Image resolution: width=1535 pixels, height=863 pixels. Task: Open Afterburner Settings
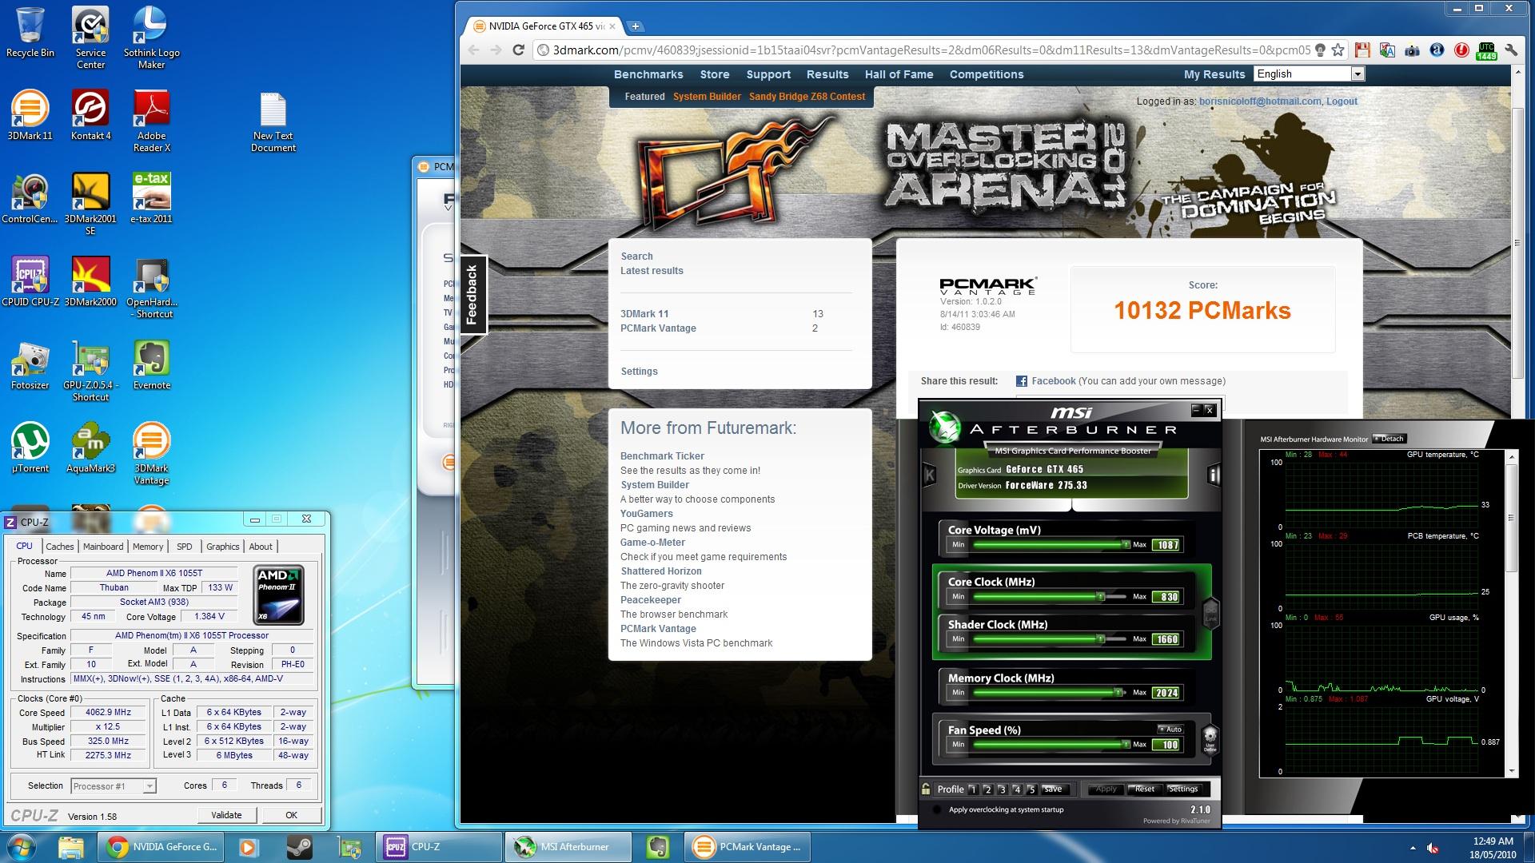pyautogui.click(x=1183, y=789)
